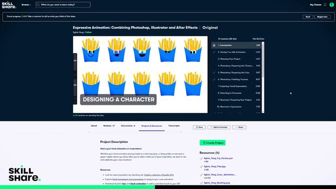Click the play icon on lesson 1 Introduction
This screenshot has width=336, height=189.
click(x=214, y=46)
